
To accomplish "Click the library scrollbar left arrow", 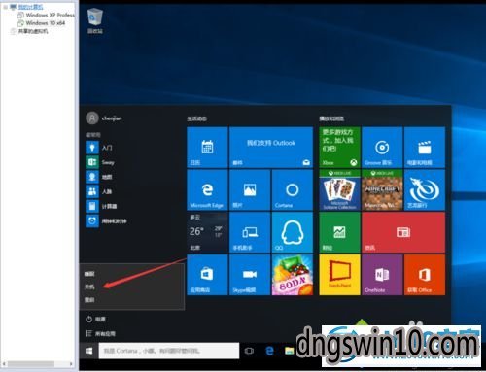I will 4,364.
